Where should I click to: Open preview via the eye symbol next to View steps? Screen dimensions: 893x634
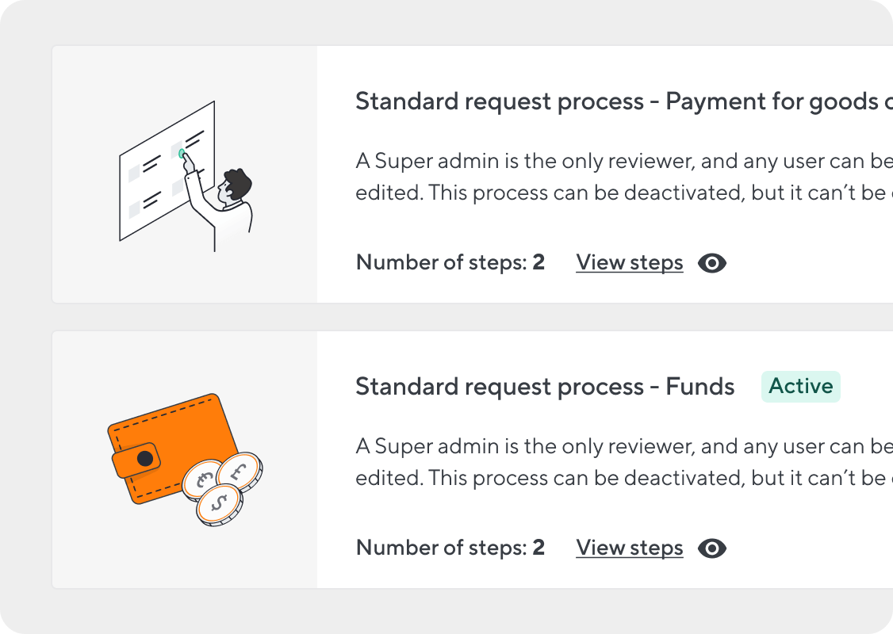click(711, 262)
